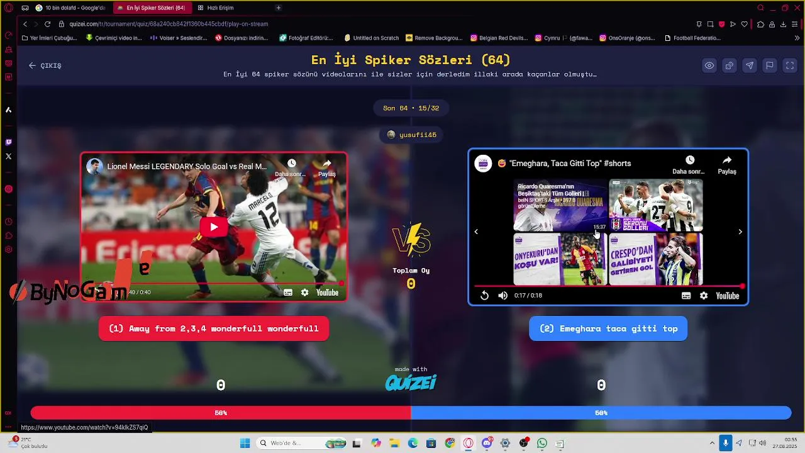The width and height of the screenshot is (805, 453).
Task: Click the red 50% vote bar
Action: pyautogui.click(x=221, y=413)
